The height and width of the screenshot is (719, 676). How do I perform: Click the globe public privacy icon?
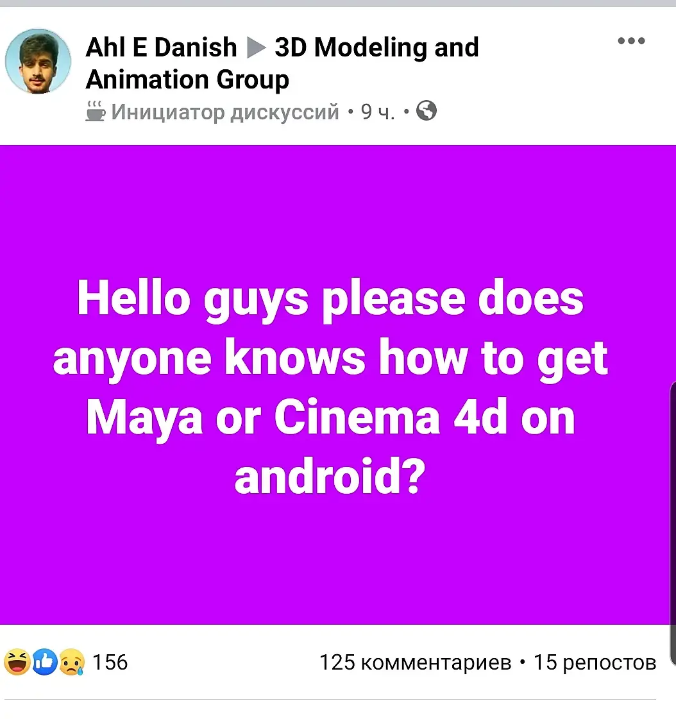pos(426,111)
